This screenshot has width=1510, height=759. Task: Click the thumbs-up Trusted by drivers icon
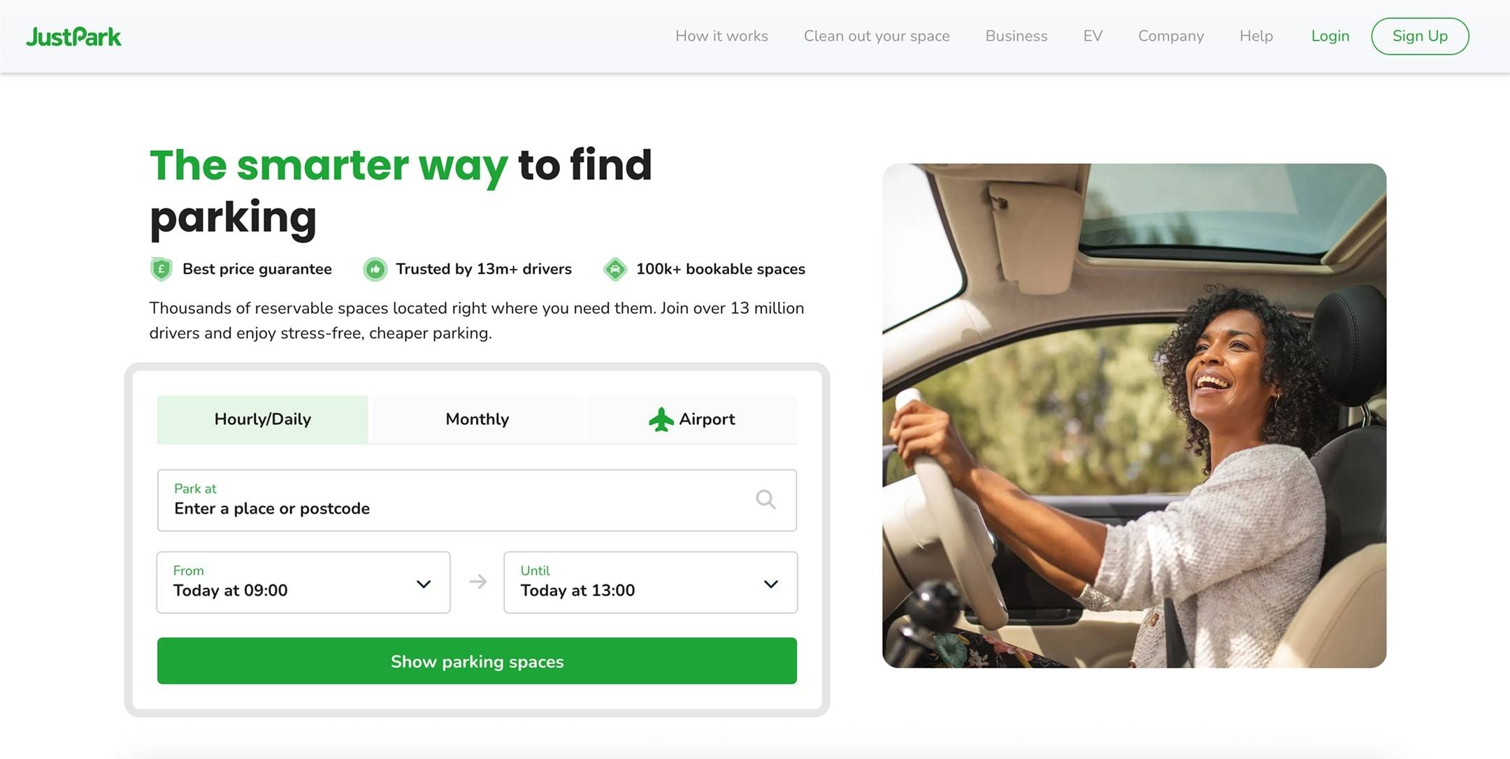click(375, 269)
